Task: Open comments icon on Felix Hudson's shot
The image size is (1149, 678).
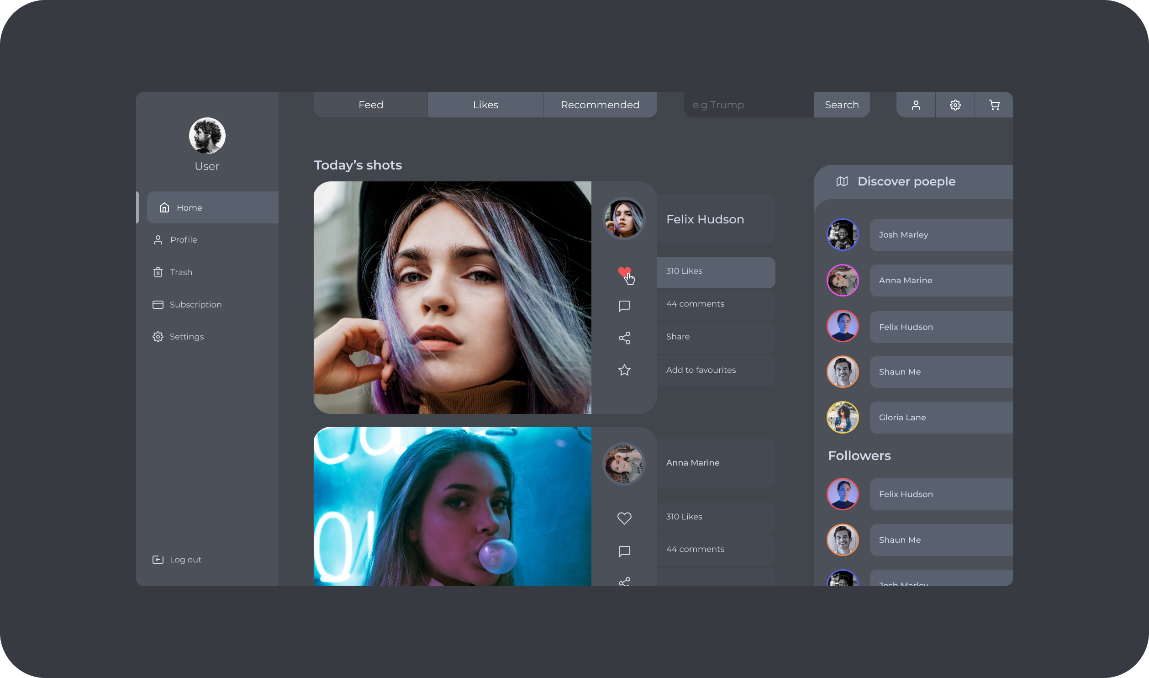Action: pos(624,306)
